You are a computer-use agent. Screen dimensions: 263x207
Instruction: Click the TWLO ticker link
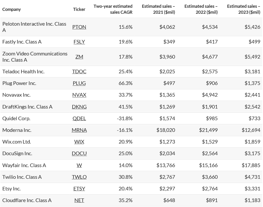(79, 177)
